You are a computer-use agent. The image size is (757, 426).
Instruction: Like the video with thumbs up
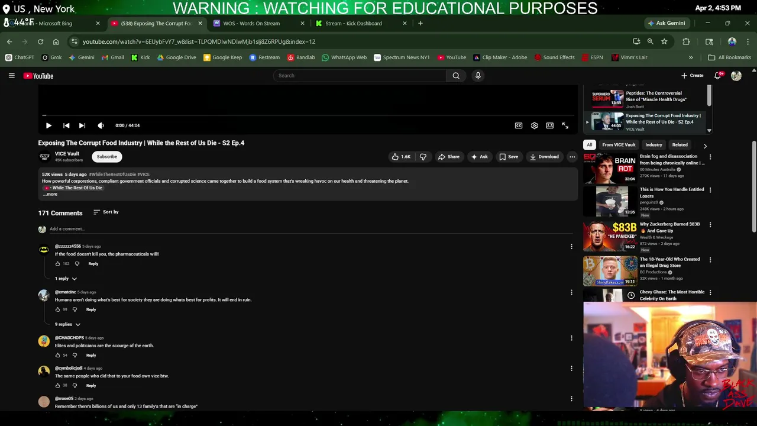coord(400,157)
